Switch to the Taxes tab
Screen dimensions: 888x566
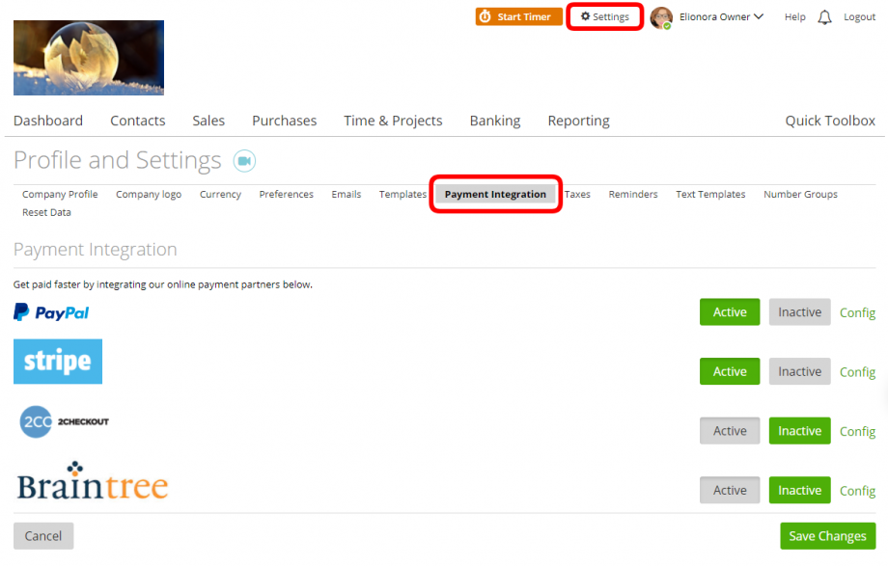click(x=577, y=194)
